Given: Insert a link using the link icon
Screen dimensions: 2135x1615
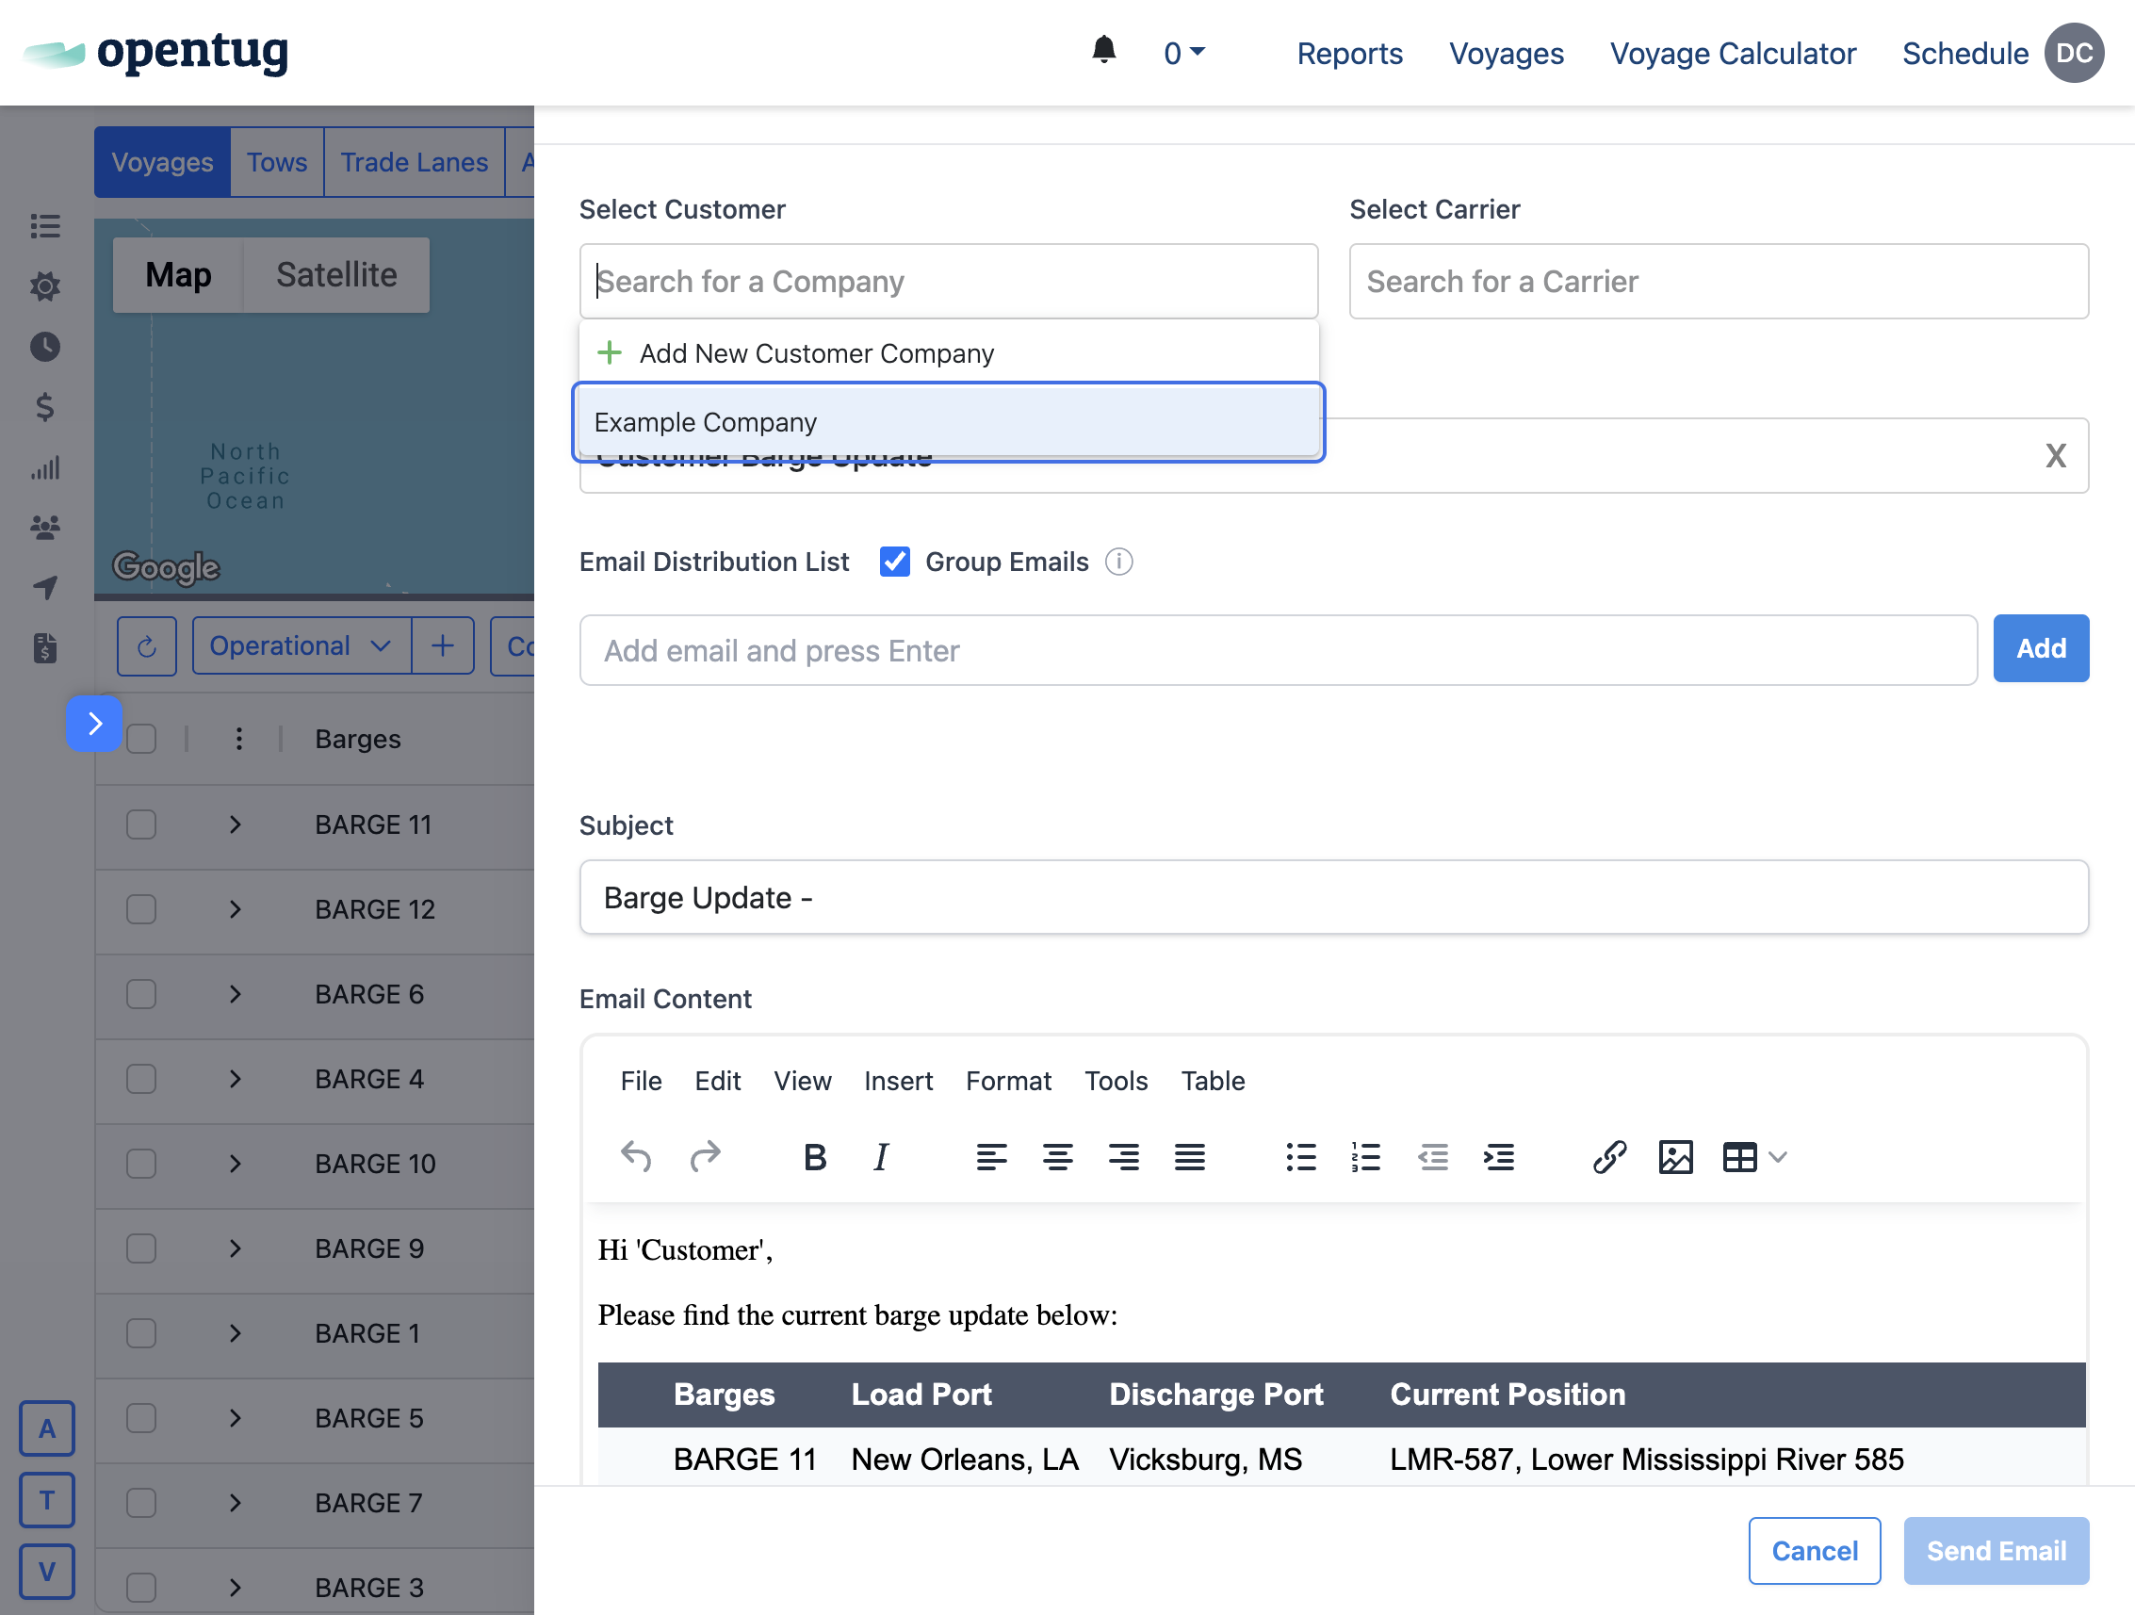Looking at the screenshot, I should (1608, 1155).
